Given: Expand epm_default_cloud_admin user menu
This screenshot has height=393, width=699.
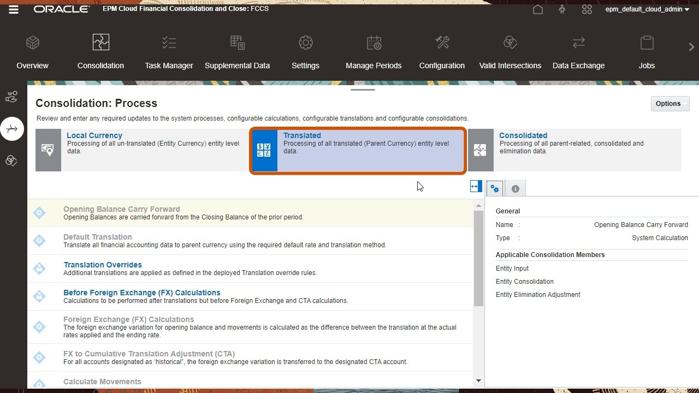Looking at the screenshot, I should pos(647,9).
